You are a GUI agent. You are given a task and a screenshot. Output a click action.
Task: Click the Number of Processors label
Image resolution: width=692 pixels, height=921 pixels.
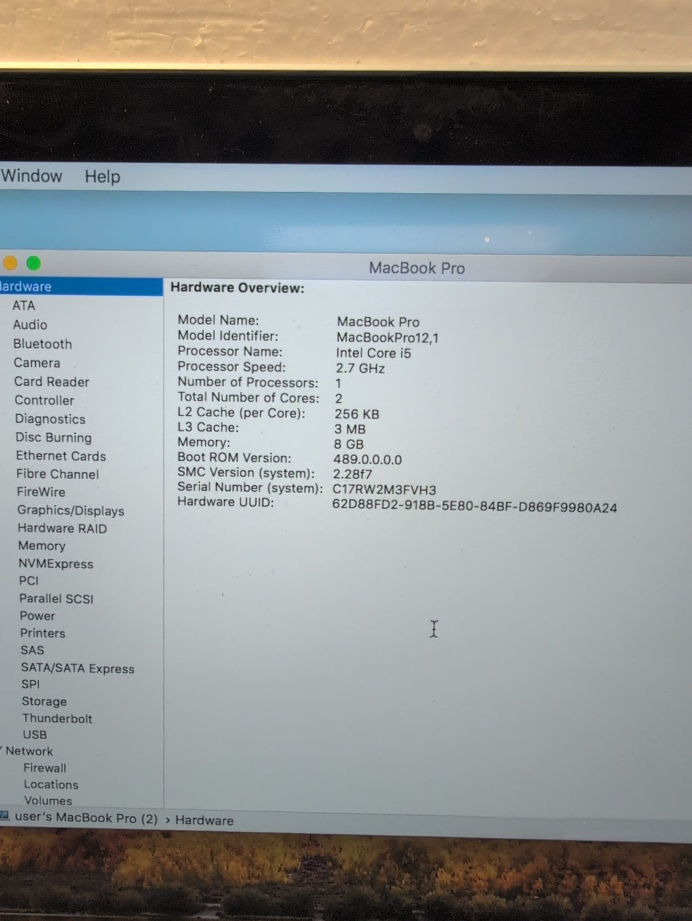248,382
